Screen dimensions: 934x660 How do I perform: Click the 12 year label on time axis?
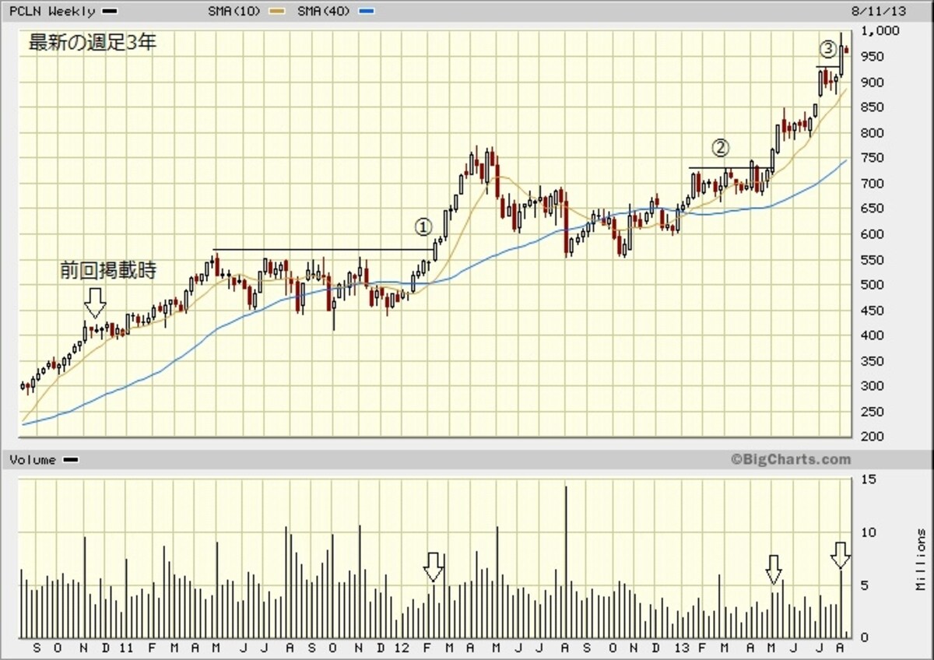point(402,648)
